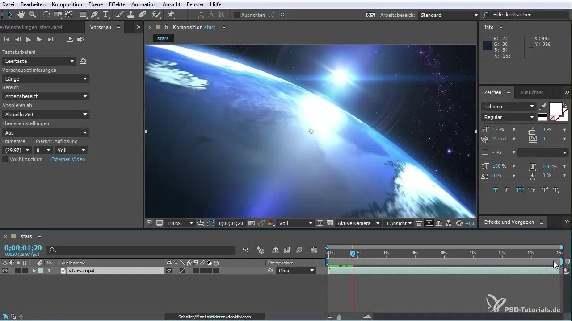572x321 pixels.
Task: Expand the stars.mp4 layer properties
Action: pyautogui.click(x=34, y=271)
